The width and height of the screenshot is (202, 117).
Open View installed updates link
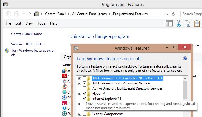[x=28, y=44]
